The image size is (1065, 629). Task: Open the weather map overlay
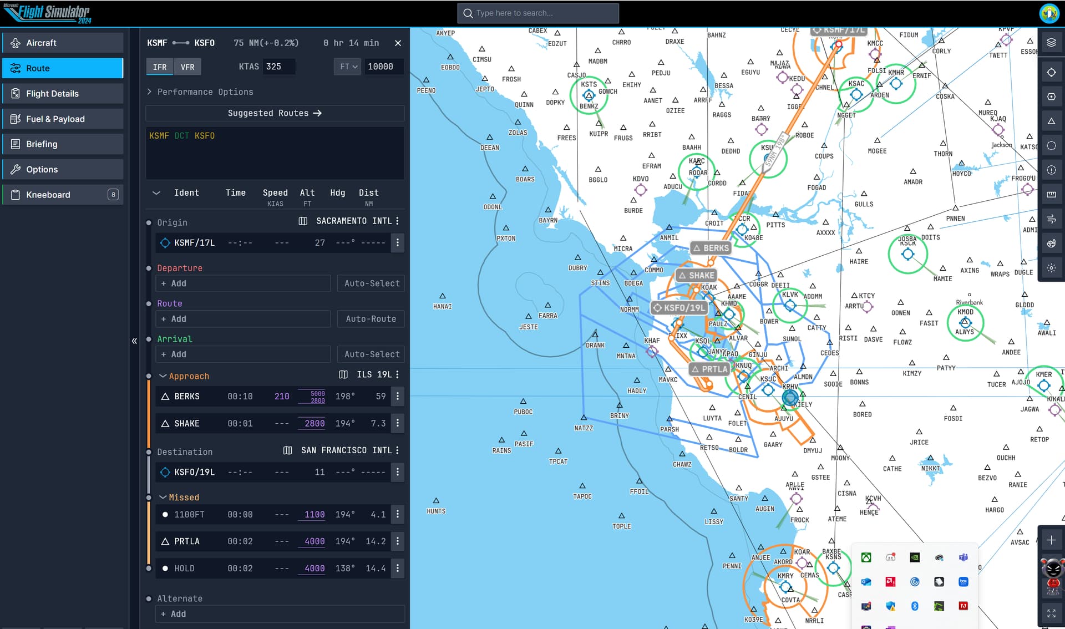[1052, 243]
